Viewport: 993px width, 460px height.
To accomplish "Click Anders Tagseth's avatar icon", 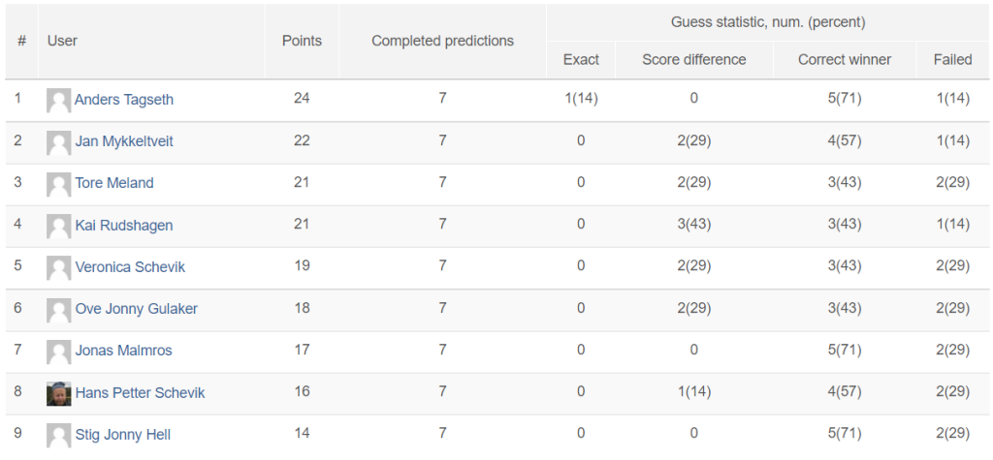I will pos(59,101).
